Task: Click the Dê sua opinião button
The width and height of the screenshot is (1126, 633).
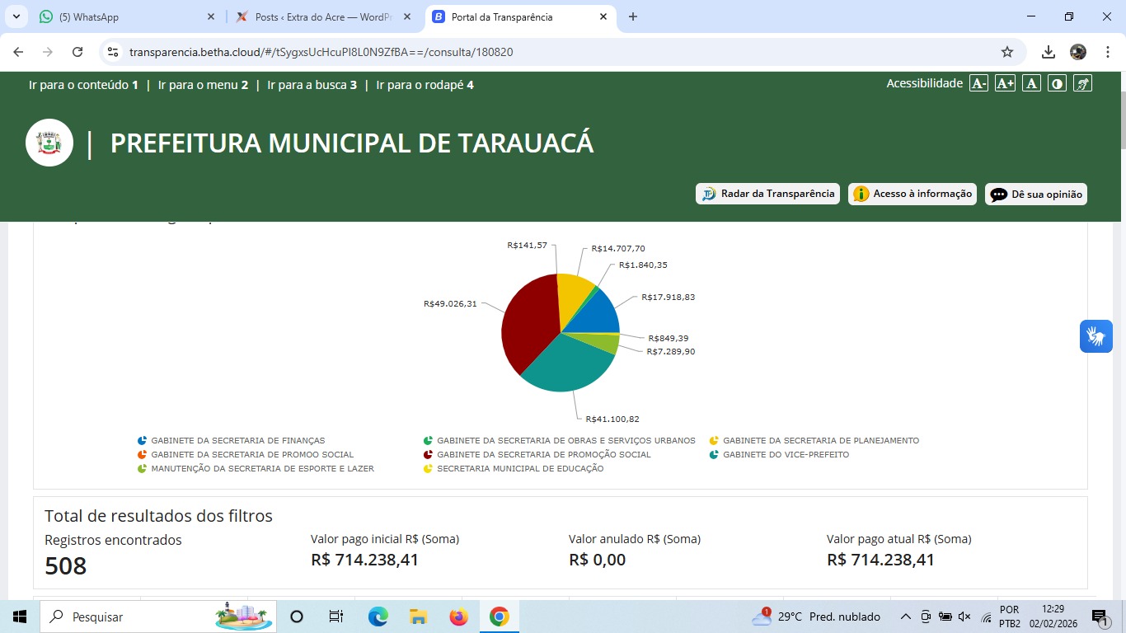Action: coord(1036,195)
